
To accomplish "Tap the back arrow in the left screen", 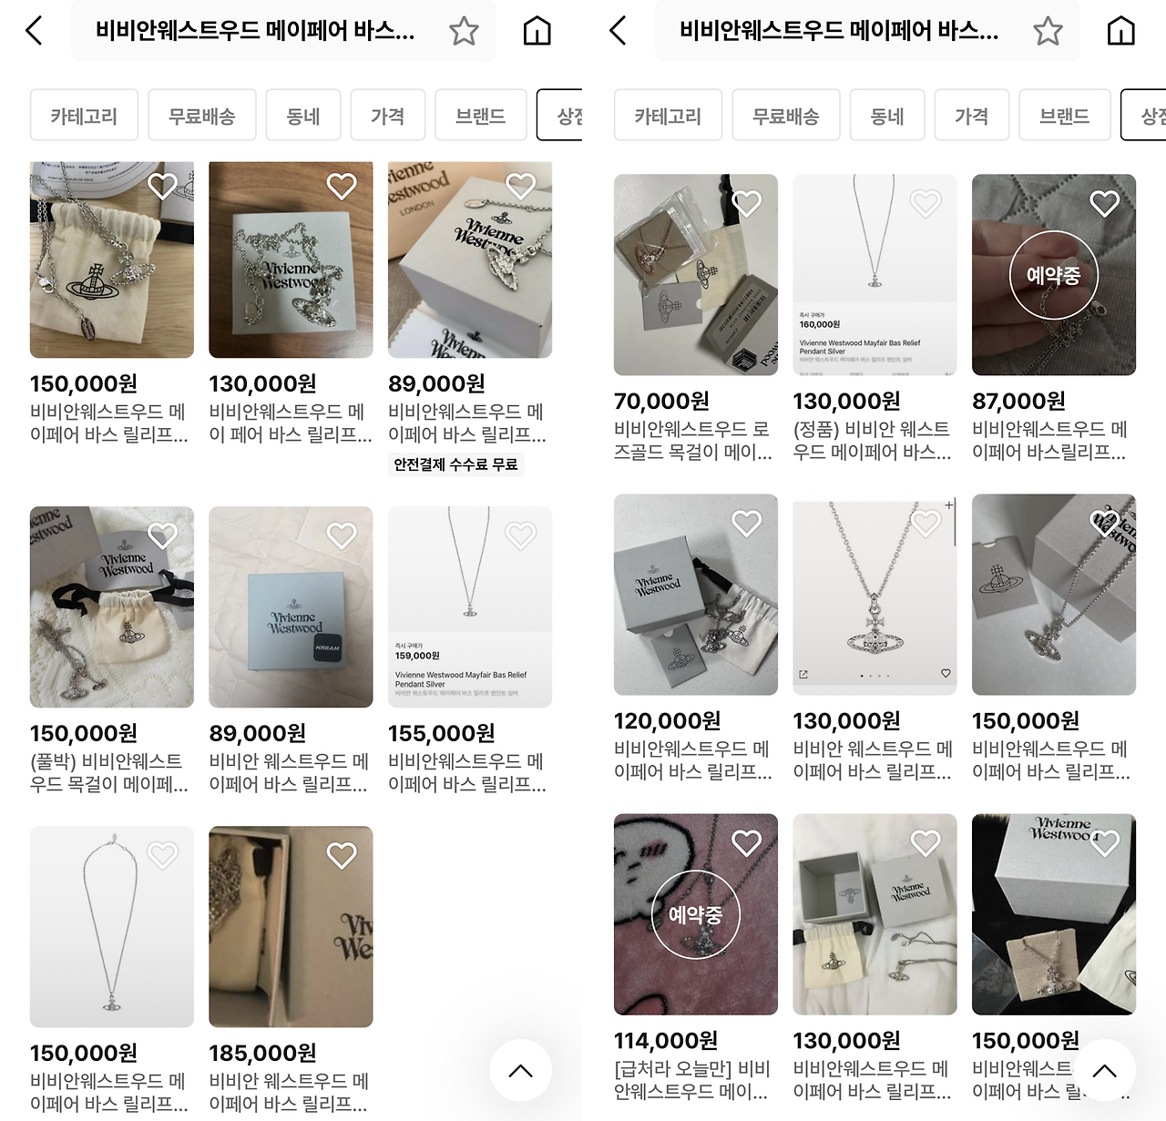I will [34, 30].
